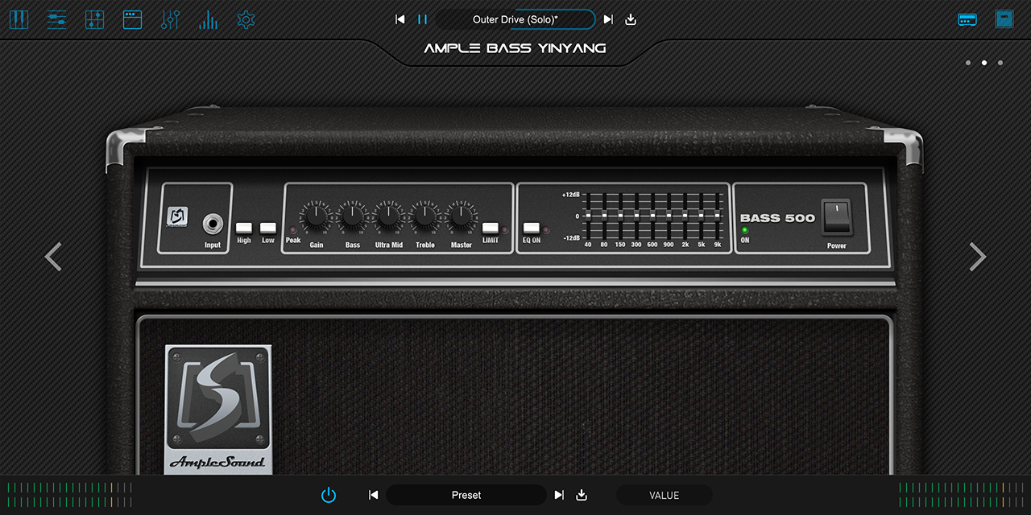Viewport: 1031px width, 515px height.
Task: Click the Master knob
Action: point(461,216)
